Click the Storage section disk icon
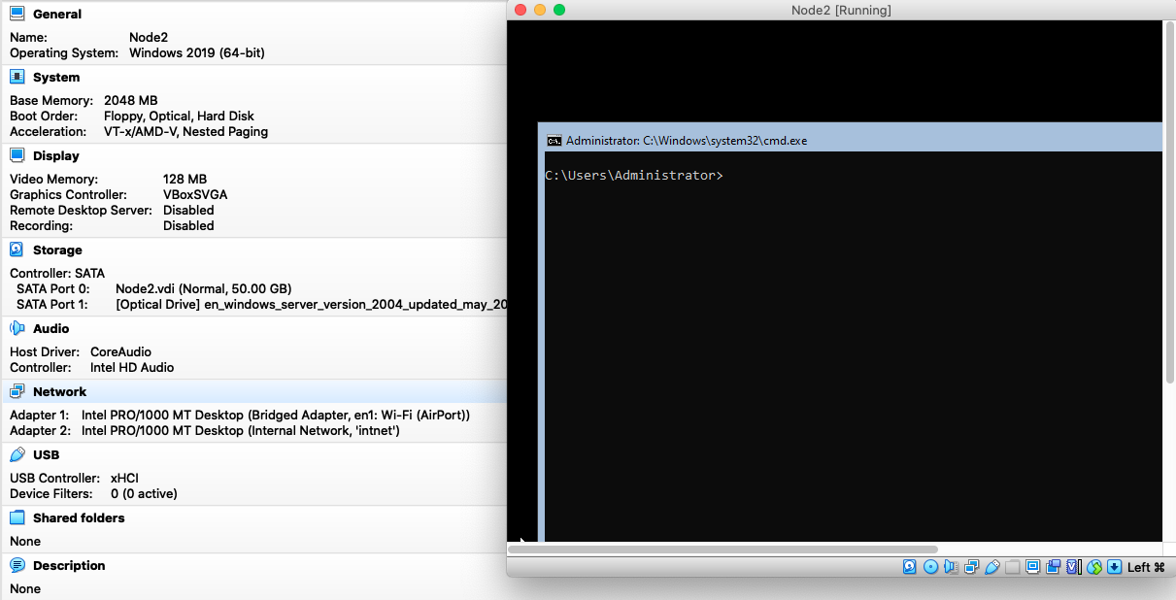 pyautogui.click(x=17, y=250)
